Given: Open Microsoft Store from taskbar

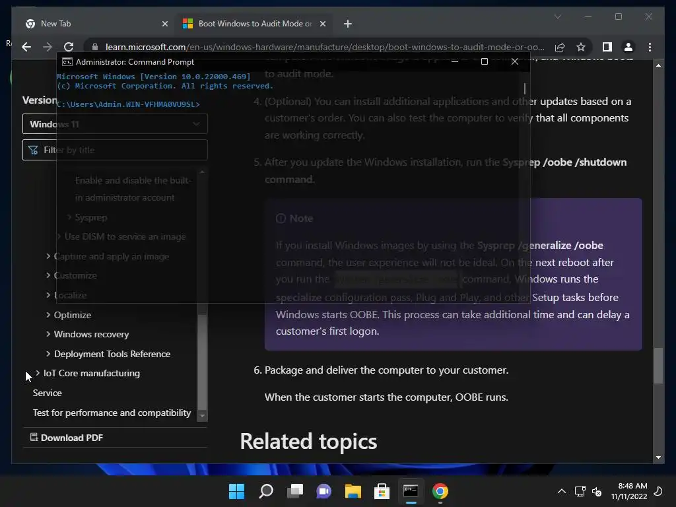Looking at the screenshot, I should 382,491.
